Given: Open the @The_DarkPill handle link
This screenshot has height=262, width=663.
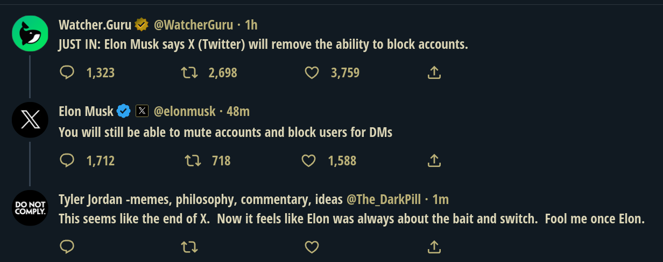Looking at the screenshot, I should click(x=384, y=200).
